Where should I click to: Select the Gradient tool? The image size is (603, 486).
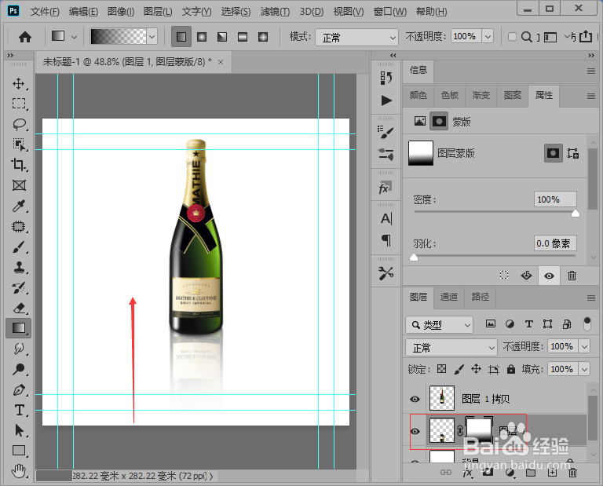19,328
